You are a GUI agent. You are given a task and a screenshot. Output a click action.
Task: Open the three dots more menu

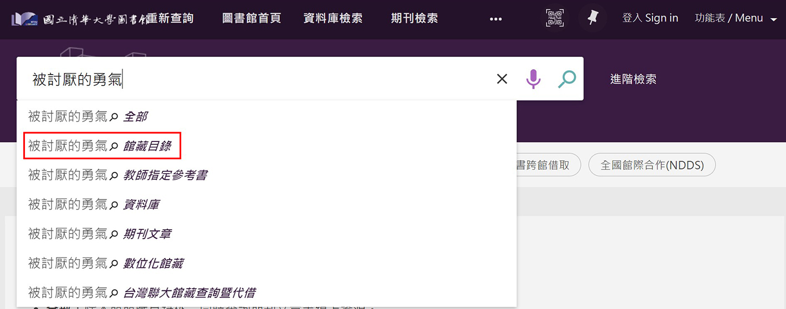(x=496, y=19)
